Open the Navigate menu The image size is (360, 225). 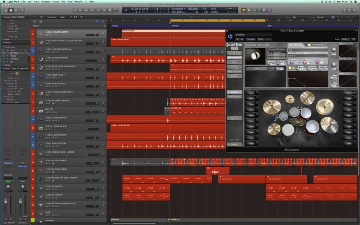pyautogui.click(x=45, y=1)
